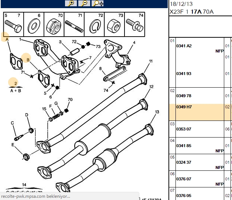Select the zoom and pan magnifier tool
Image resolution: width=232 pixels, height=200 pixels.
point(98,3)
